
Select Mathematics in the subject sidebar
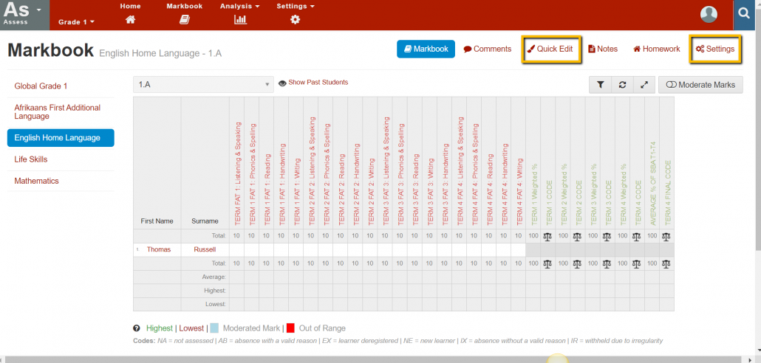pyautogui.click(x=36, y=181)
